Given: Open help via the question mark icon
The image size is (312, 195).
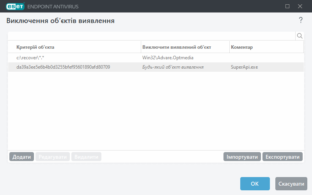Looking at the screenshot, I should pos(301,20).
